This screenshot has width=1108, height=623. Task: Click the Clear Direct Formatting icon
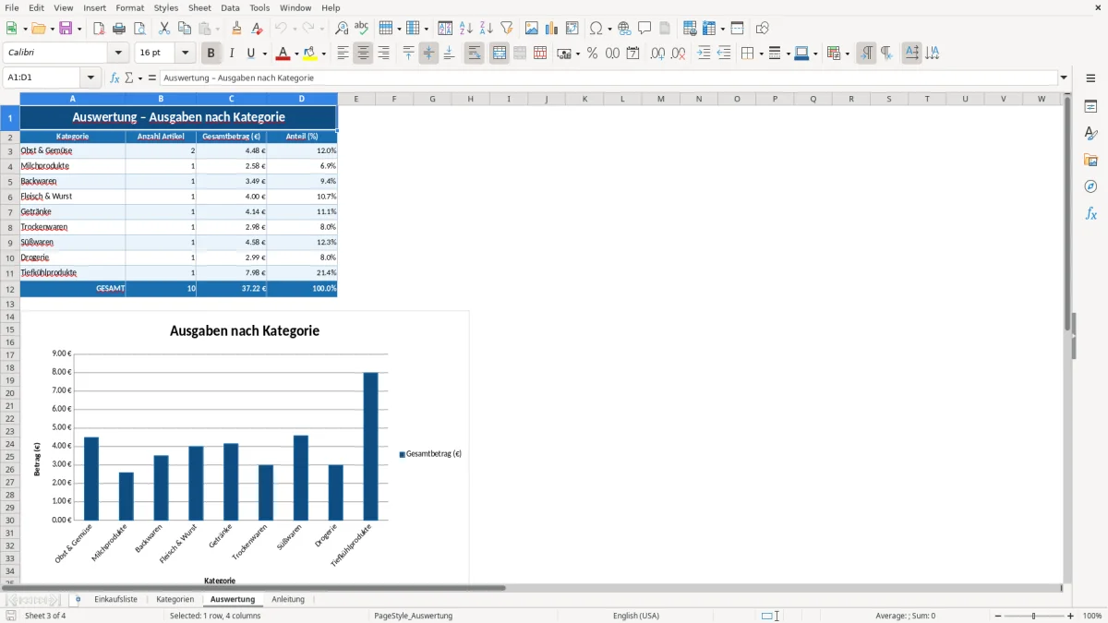(x=257, y=28)
